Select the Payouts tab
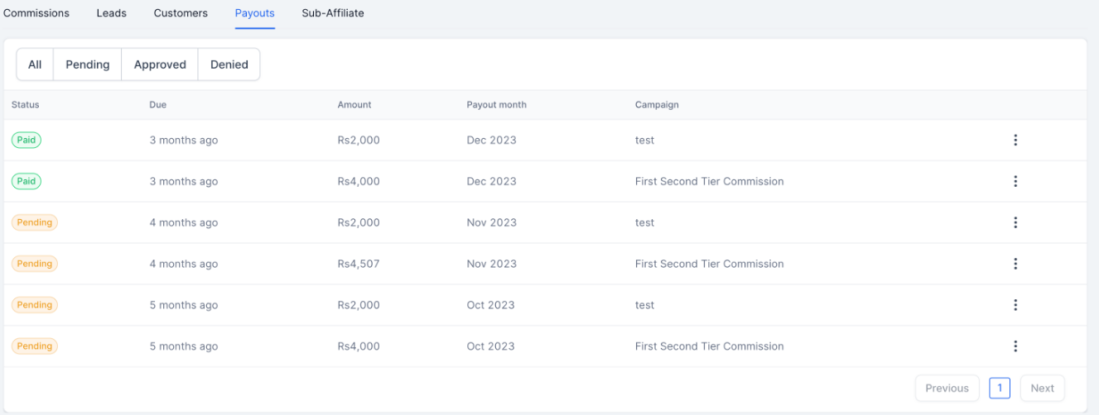Image resolution: width=1099 pixels, height=415 pixels. (x=255, y=13)
